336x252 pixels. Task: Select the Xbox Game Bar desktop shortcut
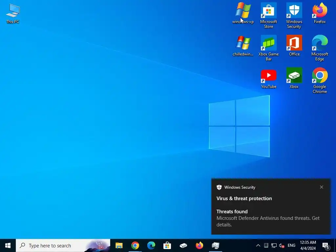click(x=268, y=48)
